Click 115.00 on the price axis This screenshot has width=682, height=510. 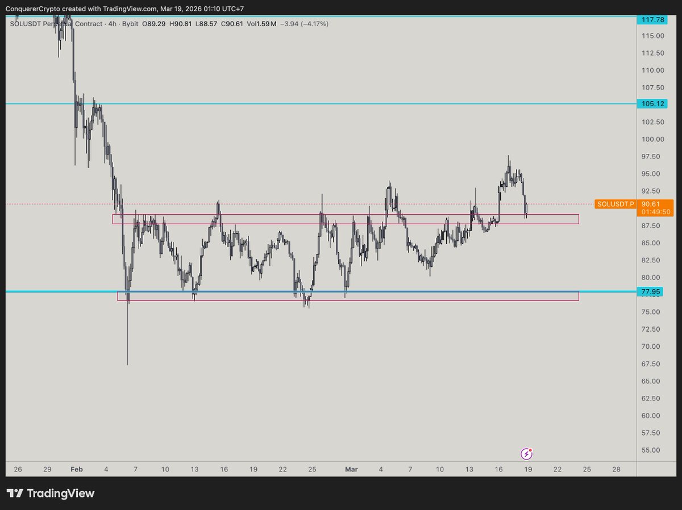point(653,36)
